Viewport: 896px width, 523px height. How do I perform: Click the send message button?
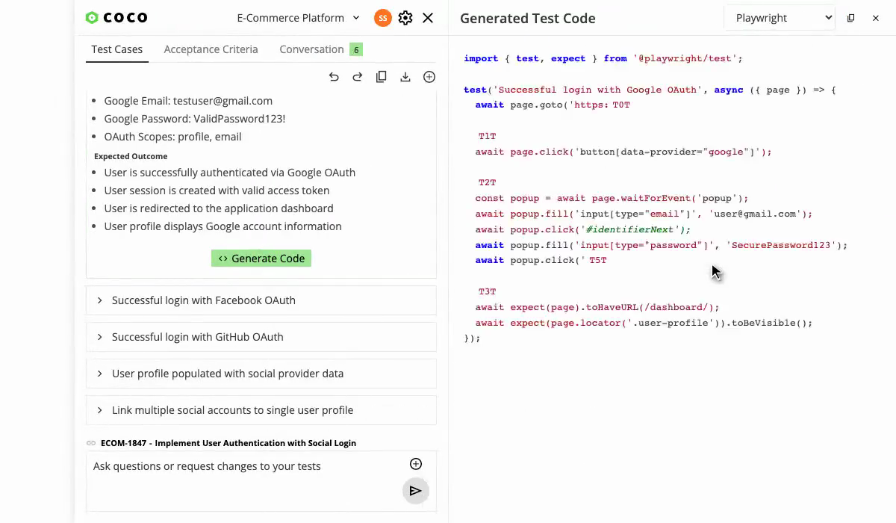click(416, 490)
